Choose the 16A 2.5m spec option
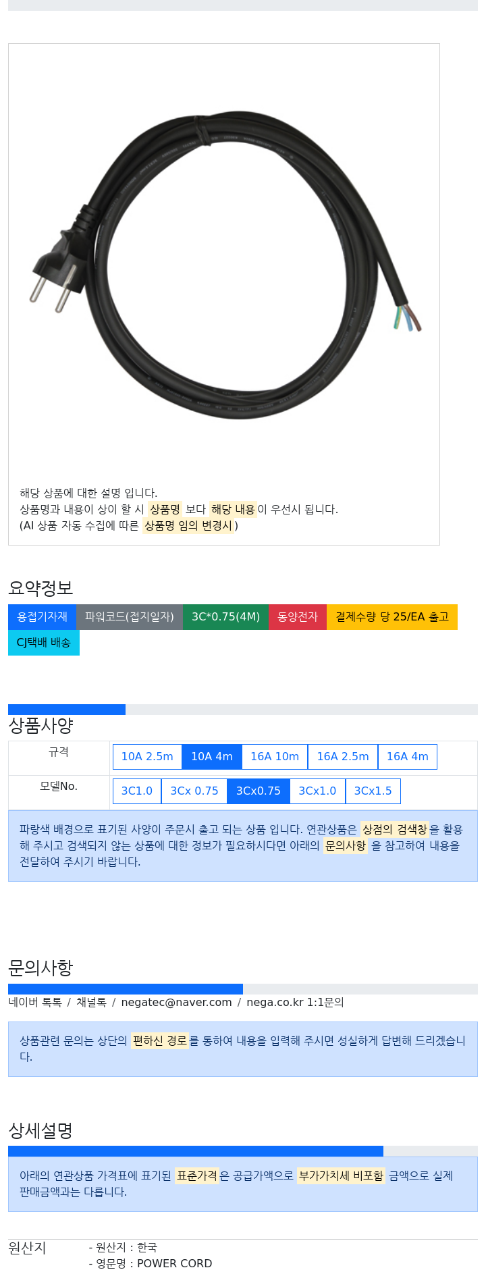 tap(343, 757)
